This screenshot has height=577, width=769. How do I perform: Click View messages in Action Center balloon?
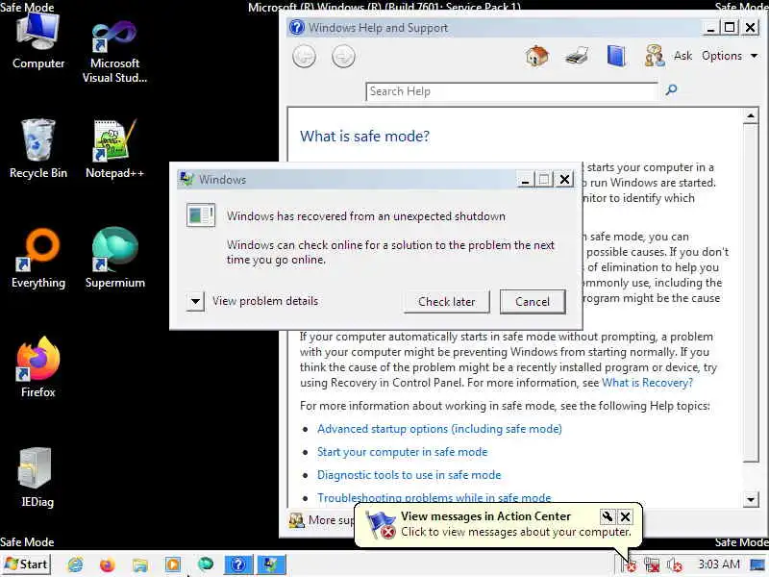click(x=485, y=516)
